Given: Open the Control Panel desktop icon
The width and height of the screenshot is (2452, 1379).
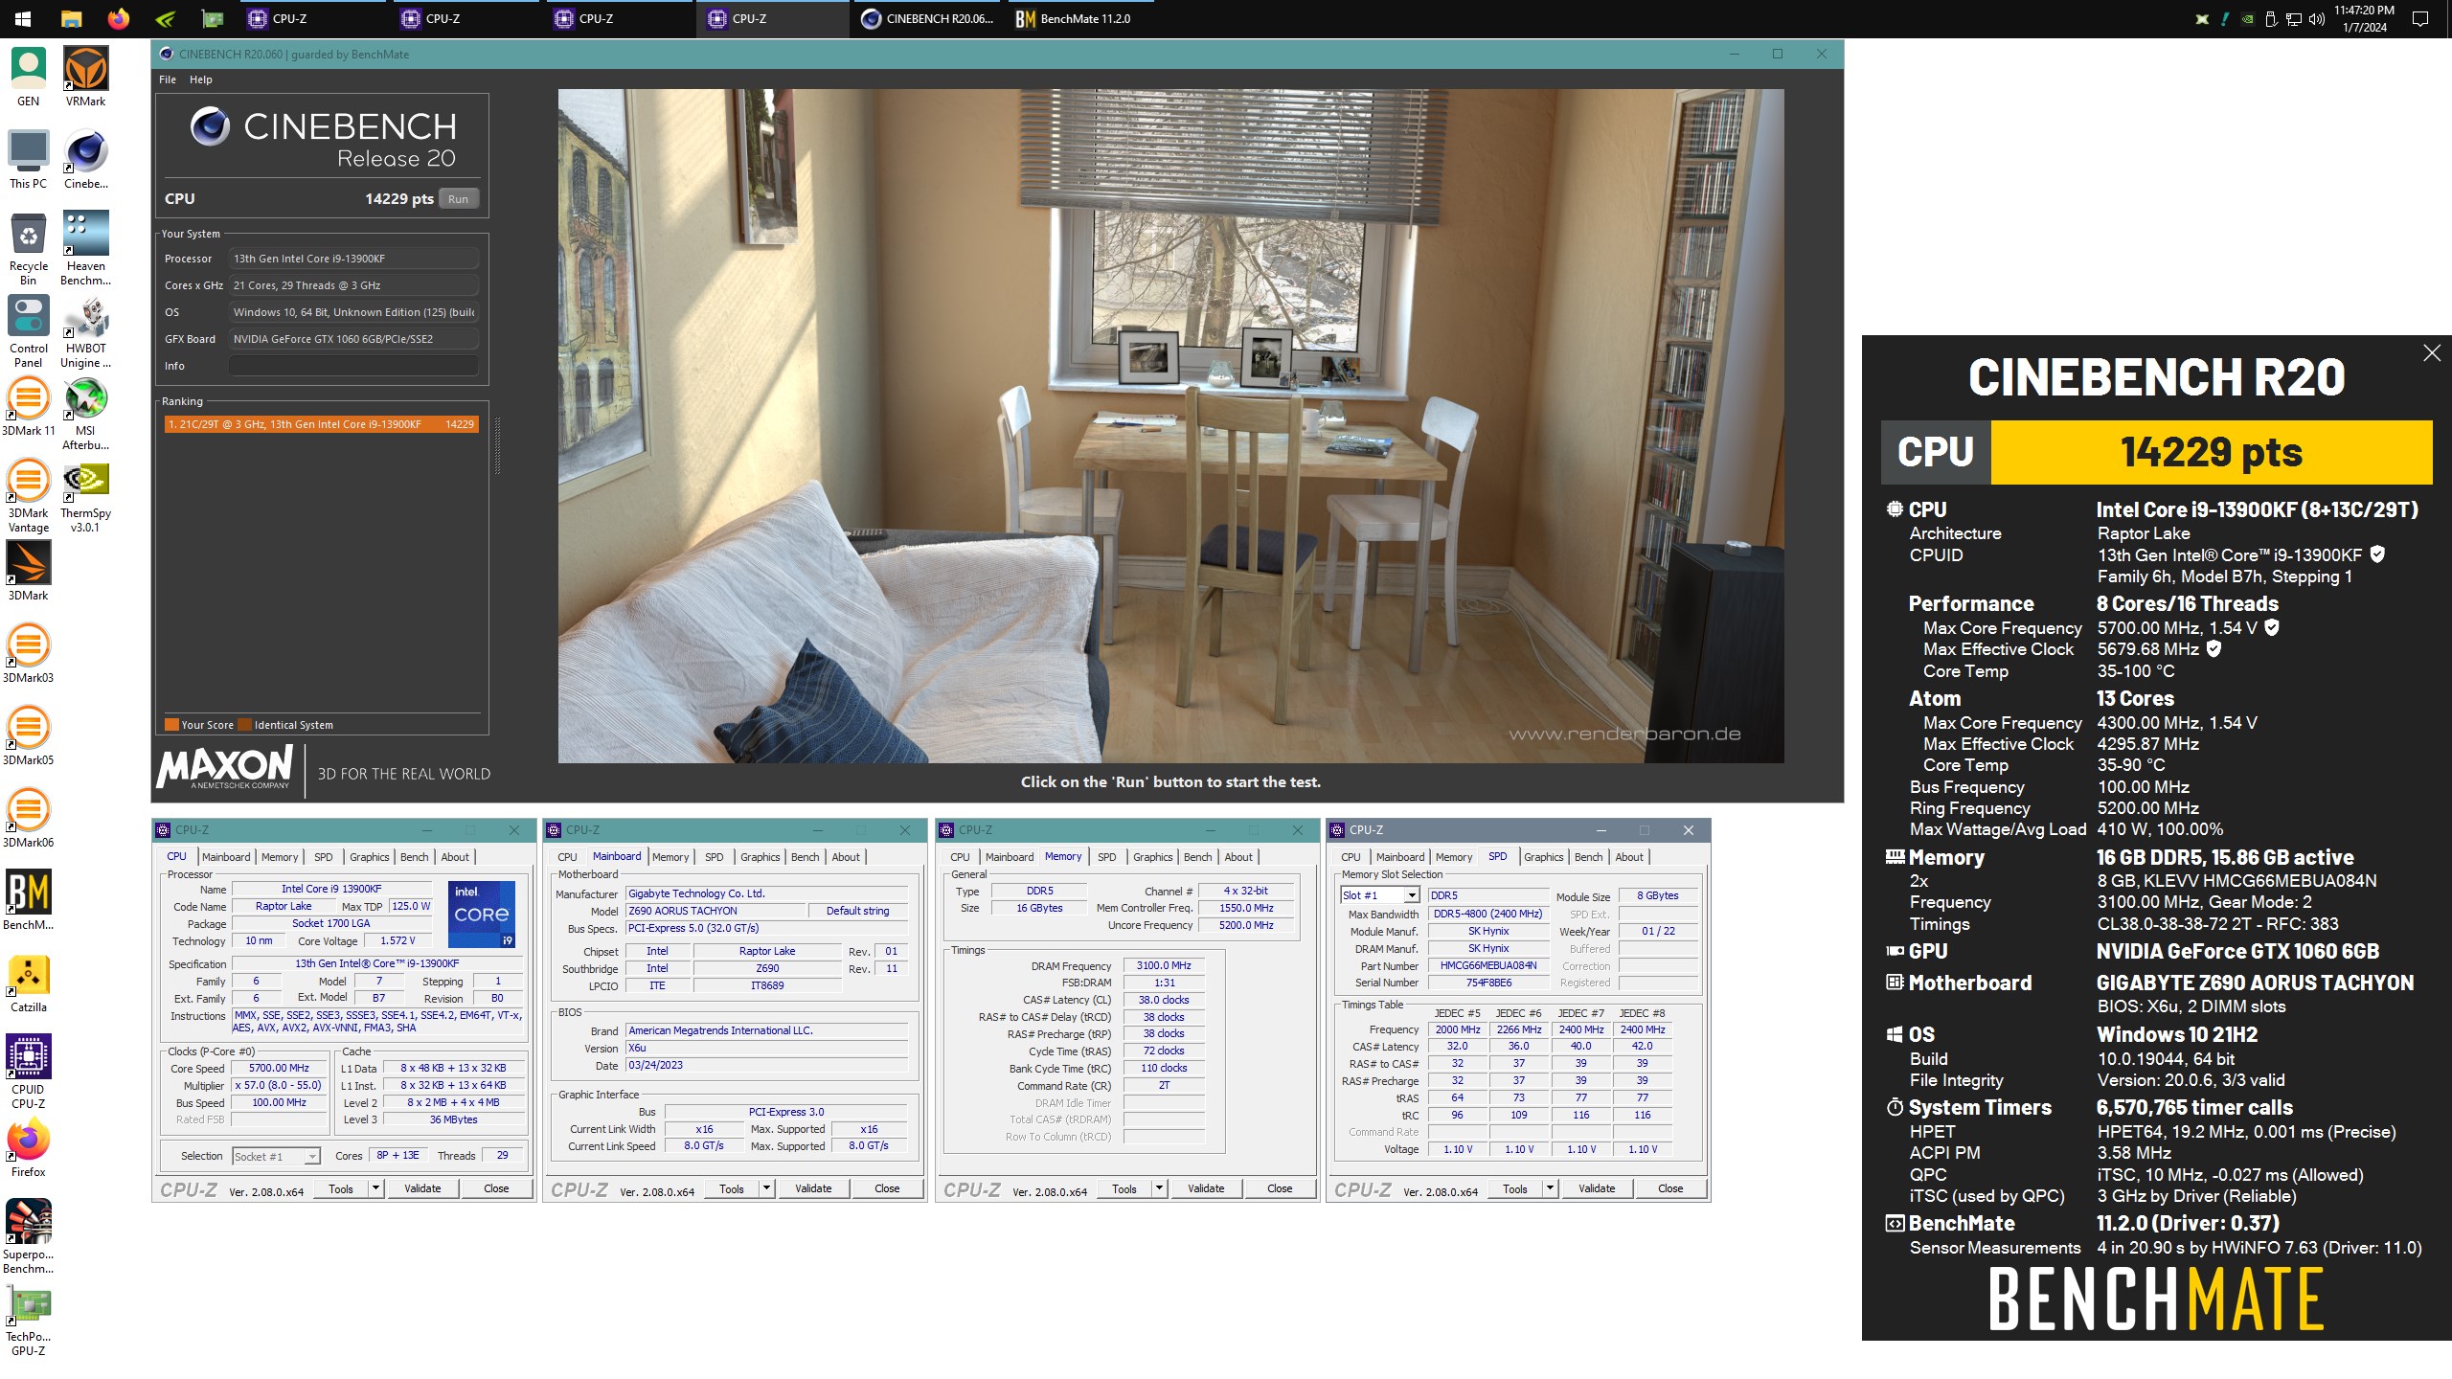Looking at the screenshot, I should pyautogui.click(x=28, y=331).
